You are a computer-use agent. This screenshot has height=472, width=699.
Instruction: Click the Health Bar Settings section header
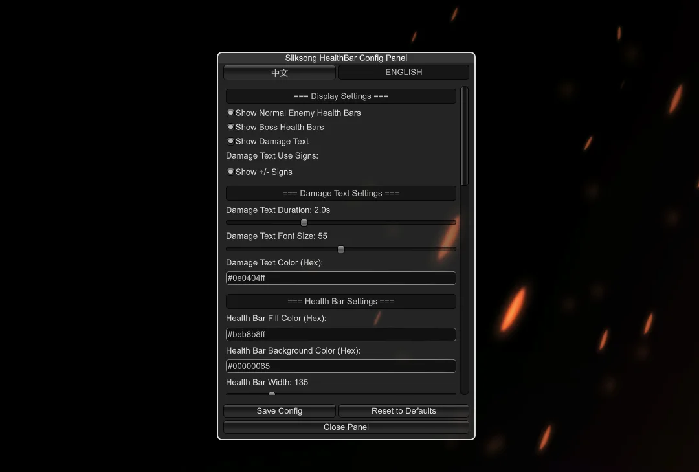pos(341,301)
